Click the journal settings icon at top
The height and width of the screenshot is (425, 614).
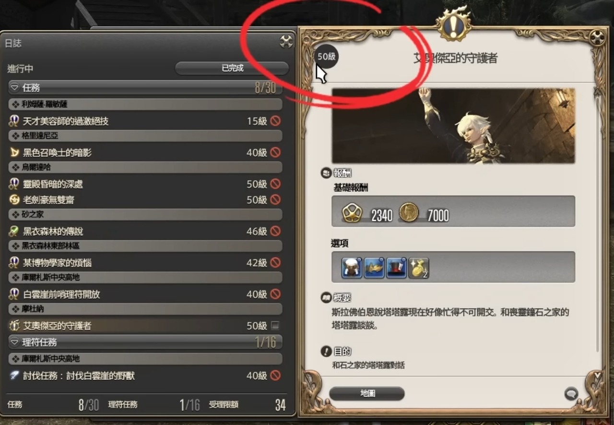coord(286,42)
